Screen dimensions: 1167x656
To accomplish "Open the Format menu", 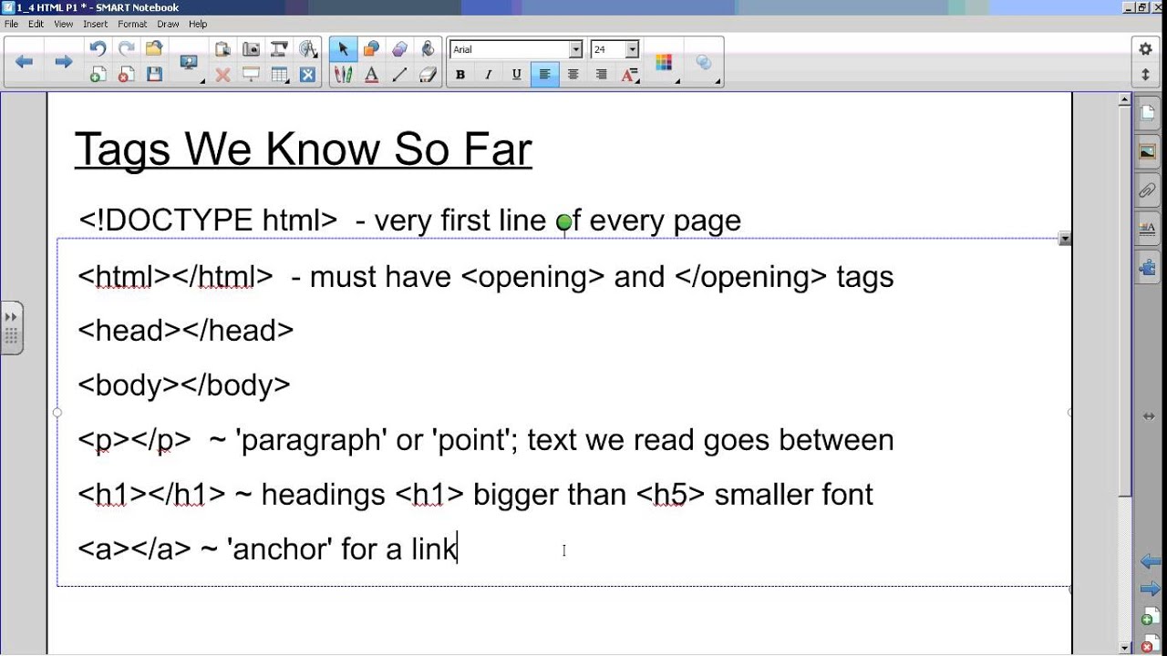I will (132, 24).
